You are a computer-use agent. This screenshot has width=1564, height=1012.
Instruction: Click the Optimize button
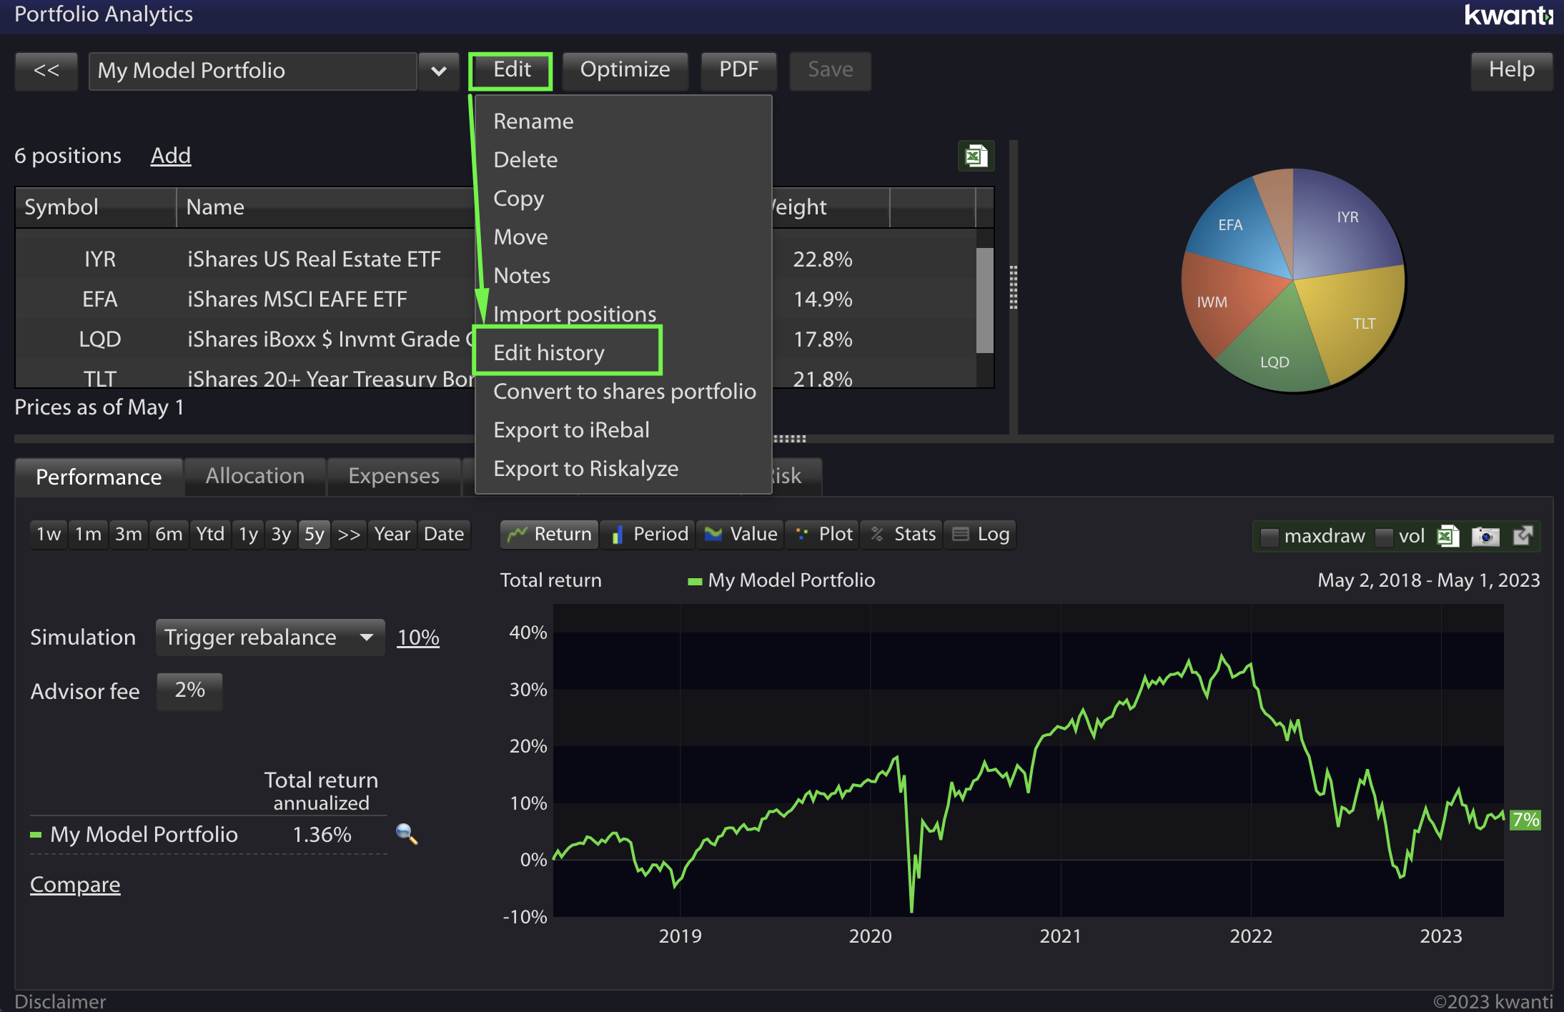point(625,70)
